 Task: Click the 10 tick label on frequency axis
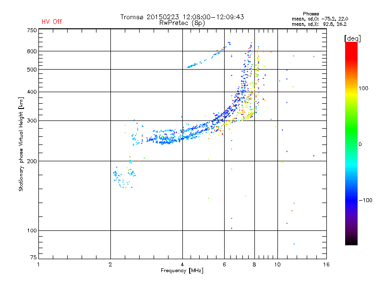[277, 264]
